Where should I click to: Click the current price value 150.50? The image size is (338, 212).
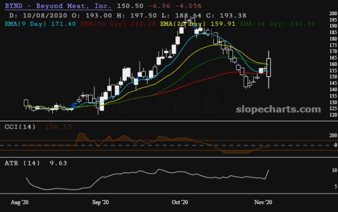click(x=130, y=6)
